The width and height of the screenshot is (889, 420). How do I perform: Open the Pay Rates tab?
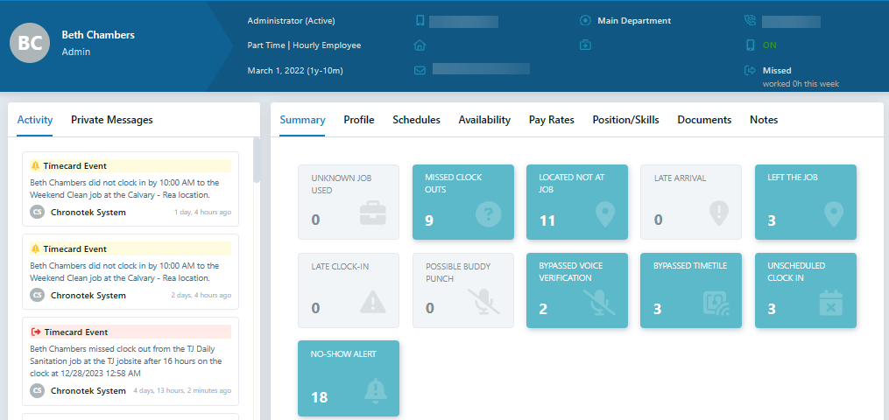point(552,120)
